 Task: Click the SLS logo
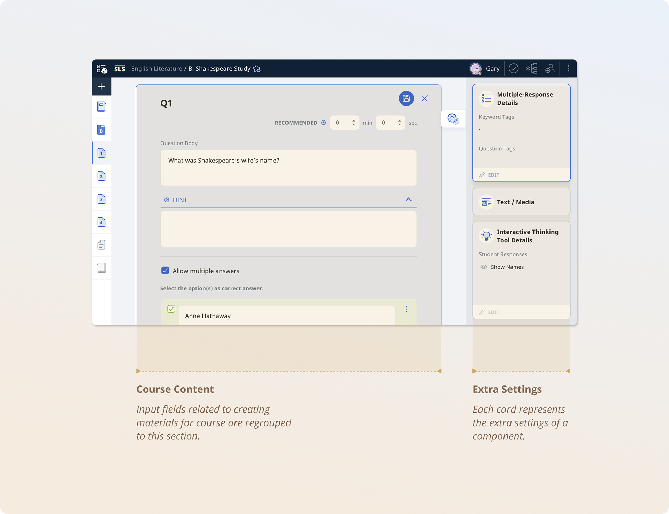click(x=120, y=69)
